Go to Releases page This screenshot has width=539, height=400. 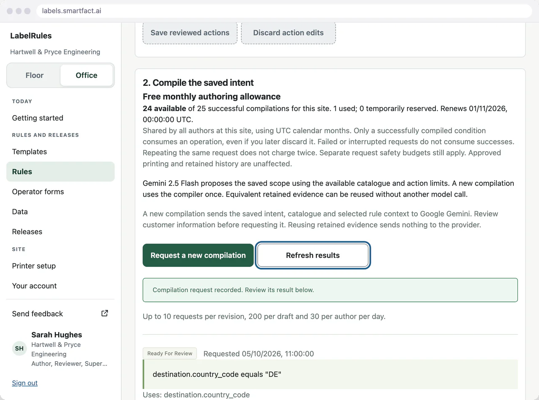click(x=60, y=232)
